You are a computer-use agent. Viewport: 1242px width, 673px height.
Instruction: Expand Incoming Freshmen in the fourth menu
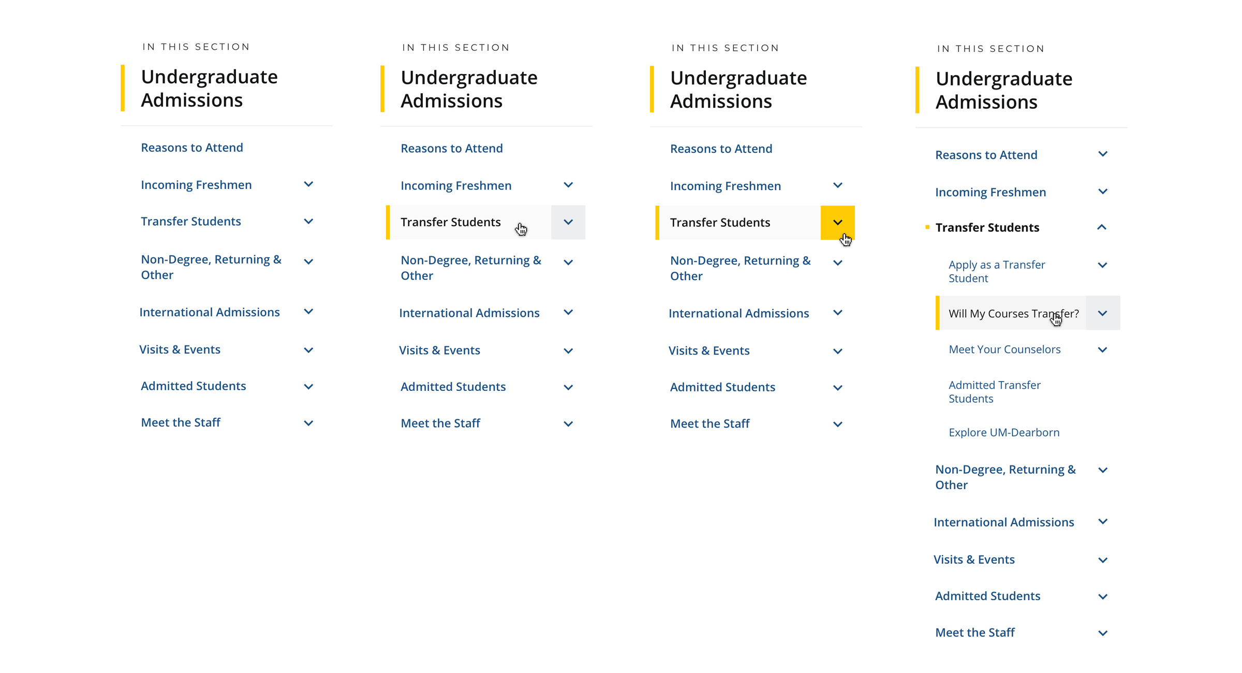[1103, 192]
